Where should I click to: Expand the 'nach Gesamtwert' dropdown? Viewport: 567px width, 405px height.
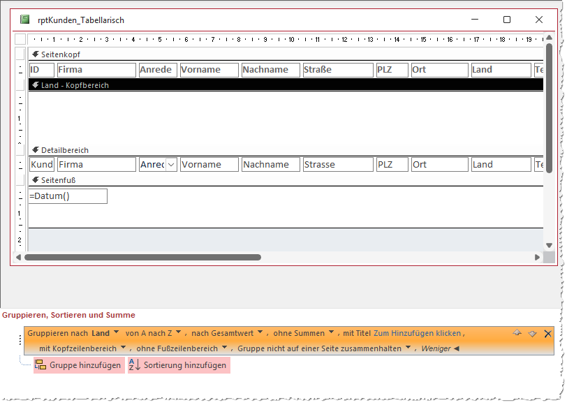[260, 334]
